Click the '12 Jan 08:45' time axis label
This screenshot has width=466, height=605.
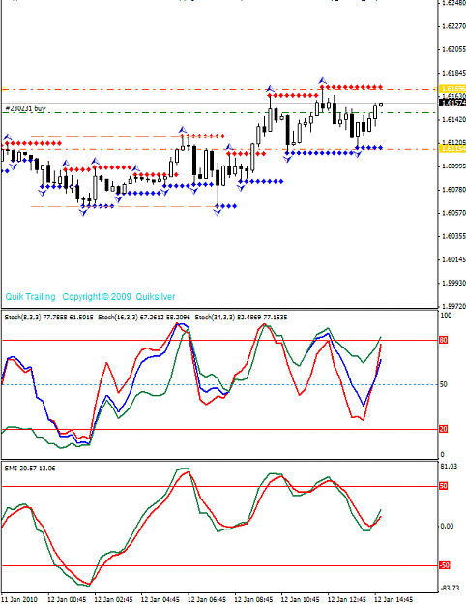pyautogui.click(x=253, y=599)
